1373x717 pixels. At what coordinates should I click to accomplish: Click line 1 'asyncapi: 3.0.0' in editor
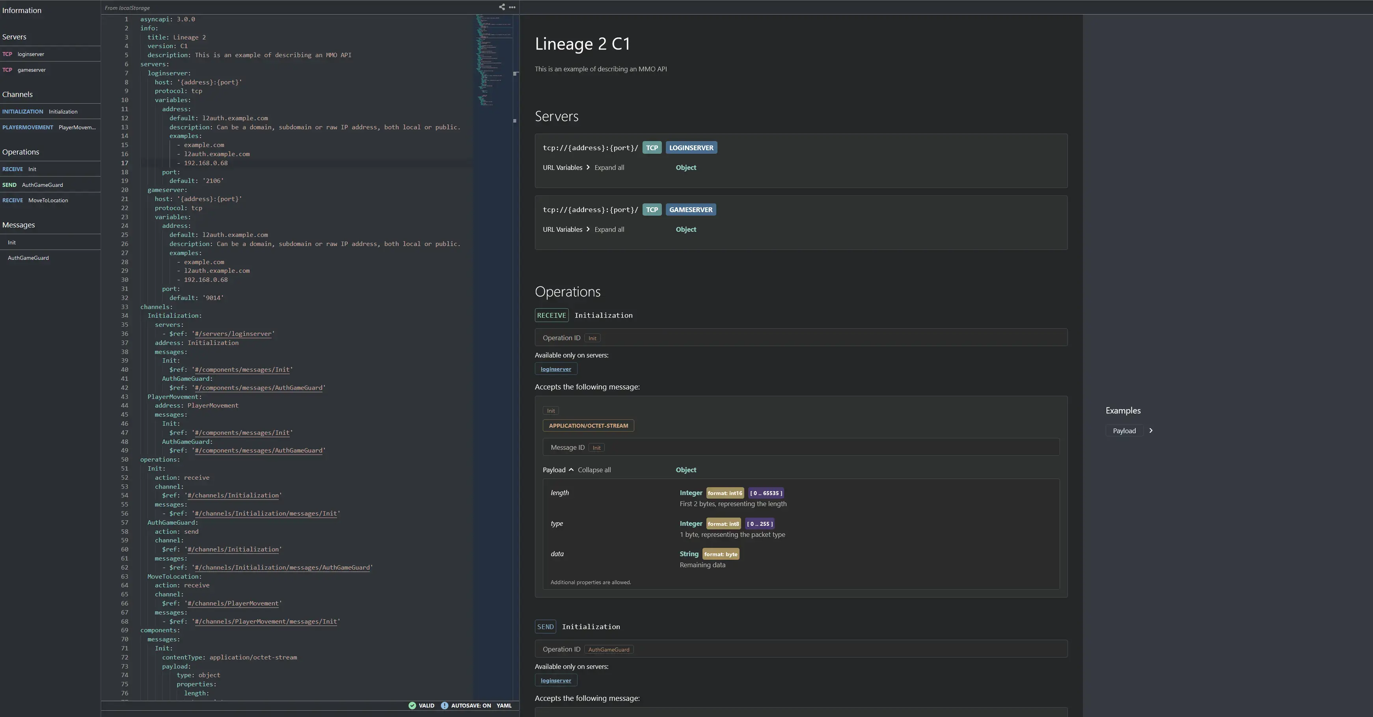coord(168,19)
